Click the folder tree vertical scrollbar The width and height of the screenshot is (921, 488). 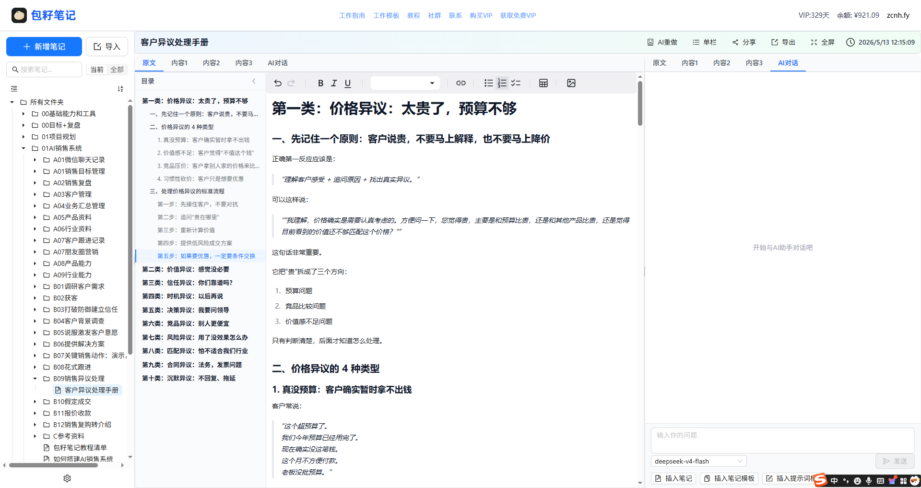tap(130, 229)
